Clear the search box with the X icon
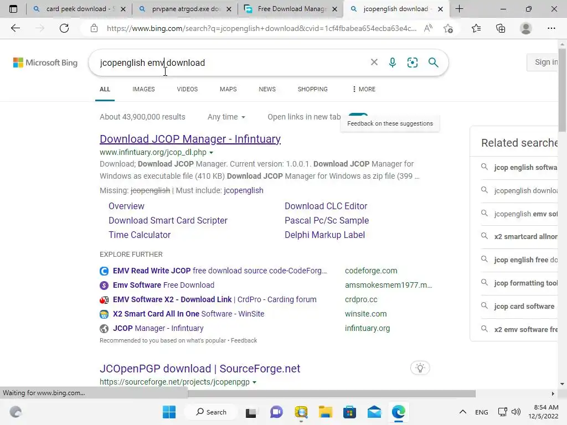567x425 pixels. [374, 63]
